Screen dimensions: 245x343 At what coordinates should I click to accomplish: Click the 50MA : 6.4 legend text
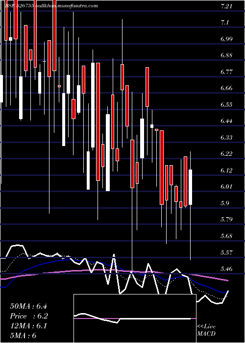[x=28, y=306]
